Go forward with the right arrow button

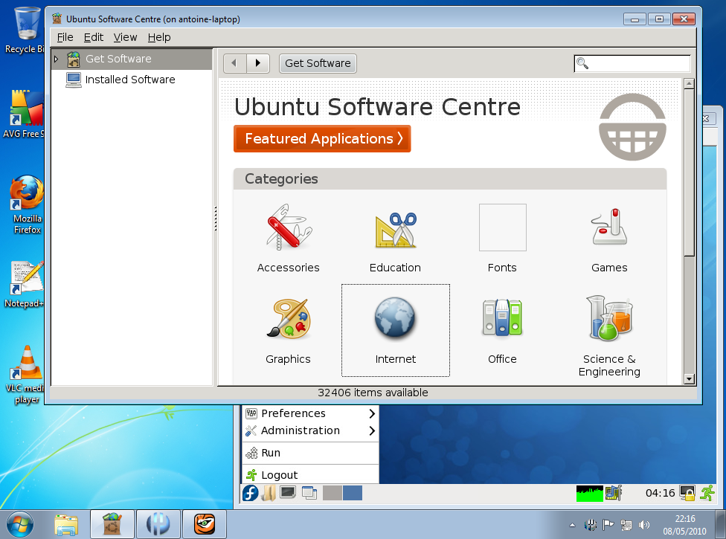[x=258, y=63]
